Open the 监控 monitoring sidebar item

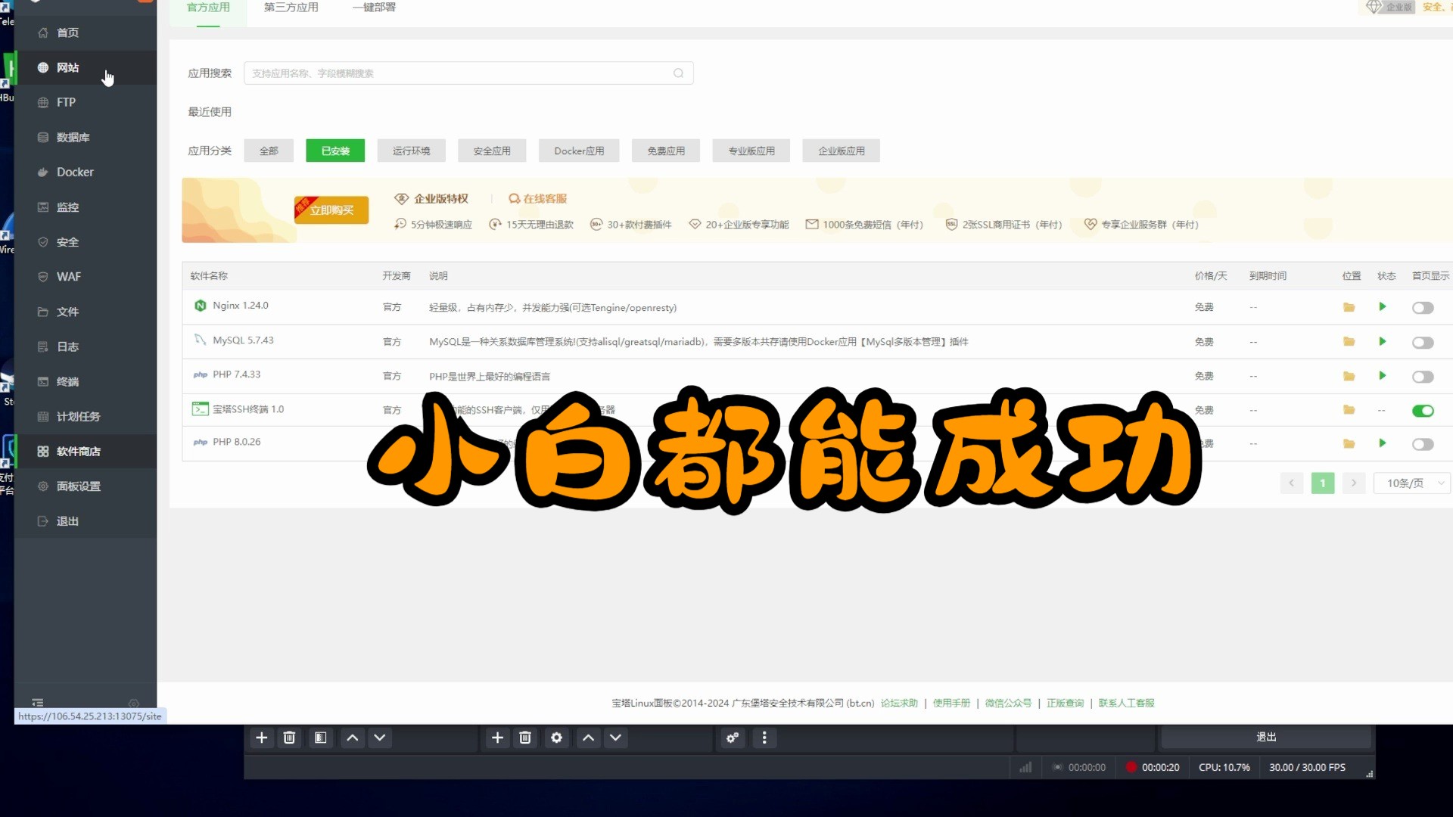85,207
